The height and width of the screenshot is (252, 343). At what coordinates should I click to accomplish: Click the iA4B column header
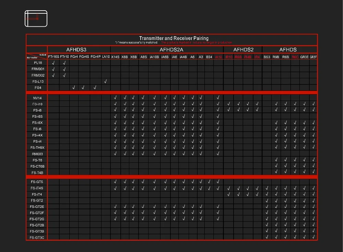[183, 57]
